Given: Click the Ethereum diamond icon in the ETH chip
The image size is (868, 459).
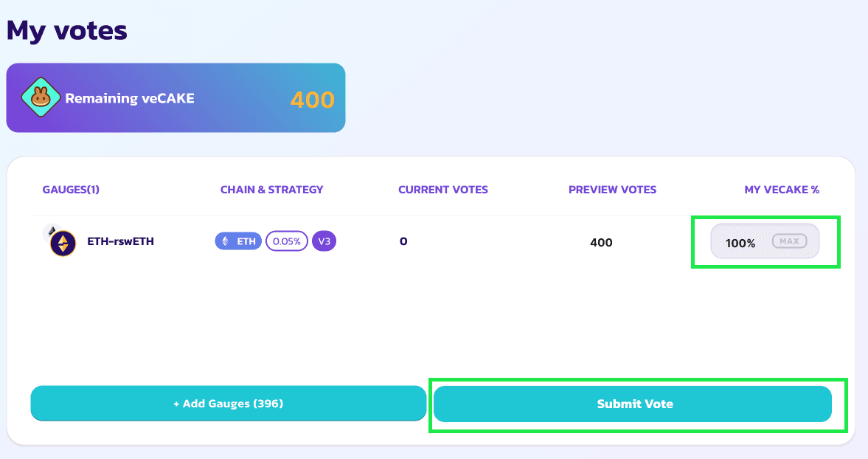Looking at the screenshot, I should 226,241.
